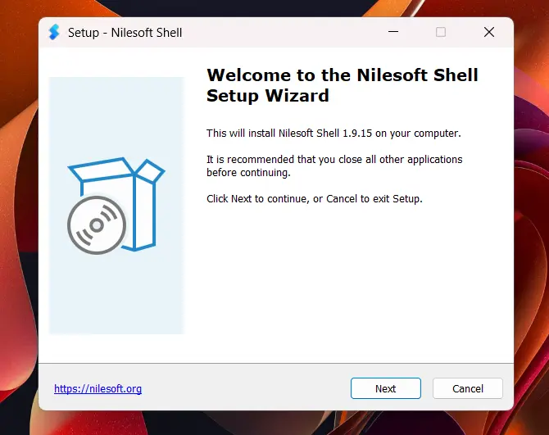Click the greyed-out maximize button
Image resolution: width=549 pixels, height=435 pixels.
(x=441, y=32)
